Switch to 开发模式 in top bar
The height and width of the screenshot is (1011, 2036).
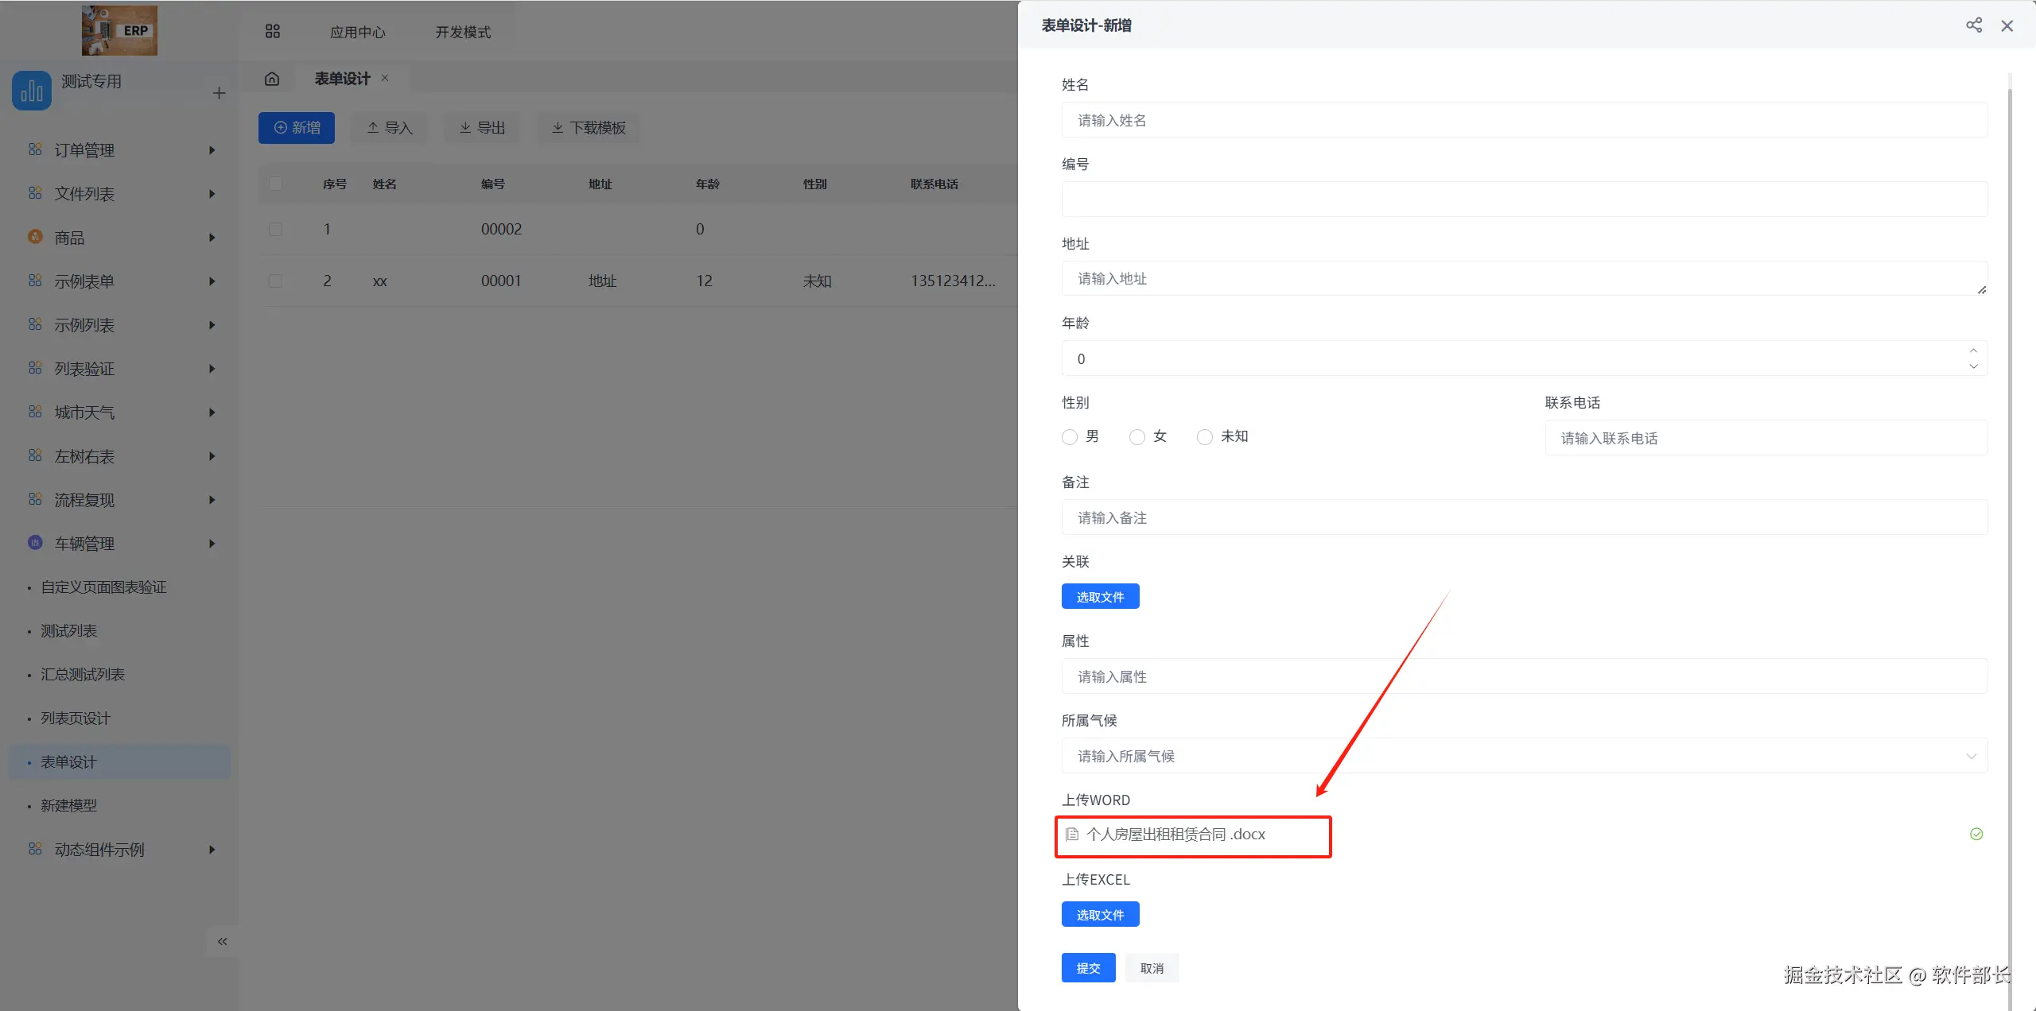click(462, 32)
